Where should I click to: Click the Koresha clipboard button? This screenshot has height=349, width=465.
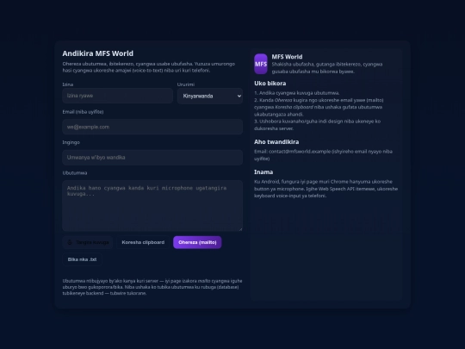click(143, 242)
